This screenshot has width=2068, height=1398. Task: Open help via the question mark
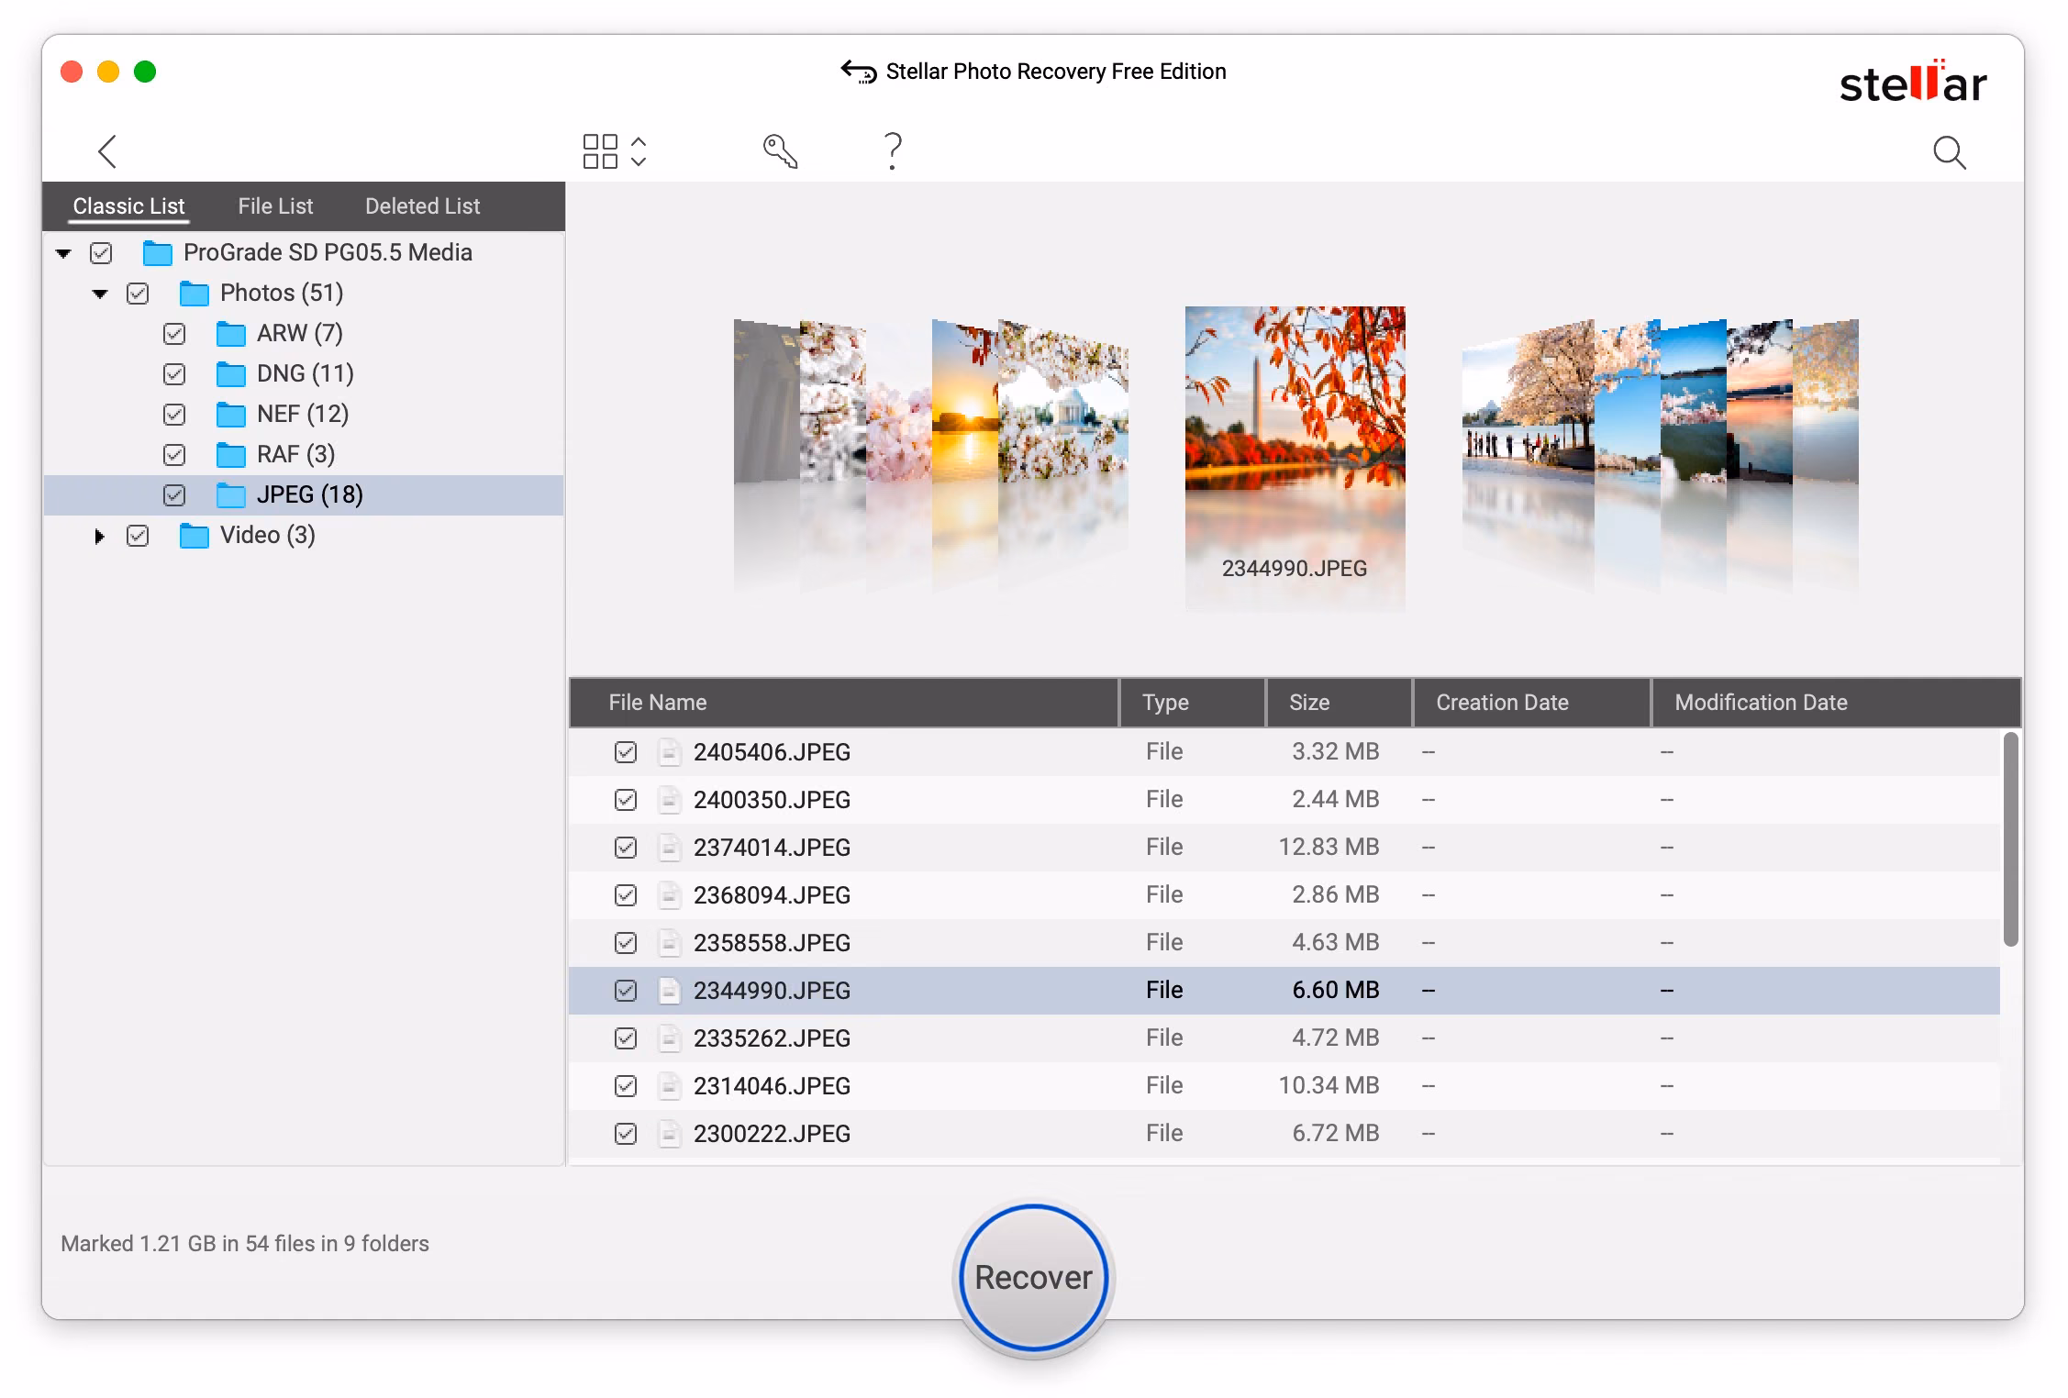pos(893,151)
